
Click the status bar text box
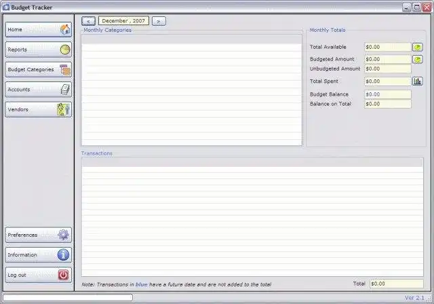(x=68, y=298)
